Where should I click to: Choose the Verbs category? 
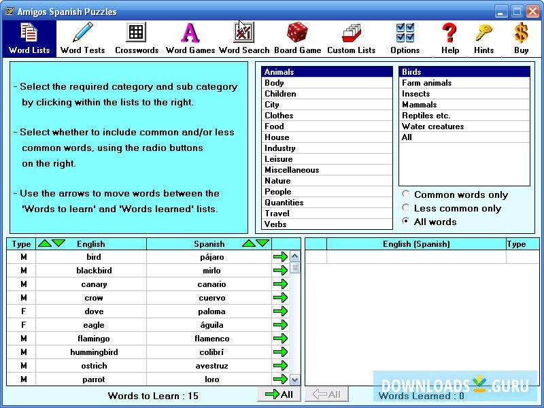coord(326,224)
